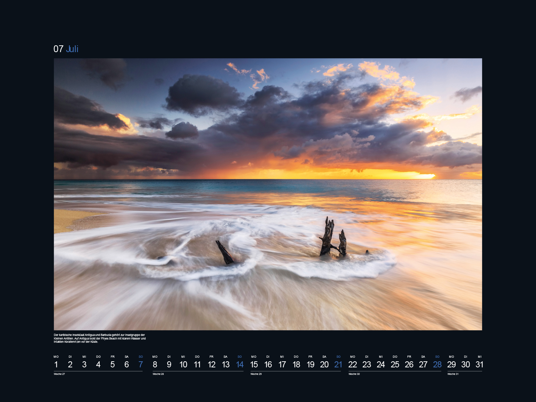Click the Juli month title

[x=72, y=49]
